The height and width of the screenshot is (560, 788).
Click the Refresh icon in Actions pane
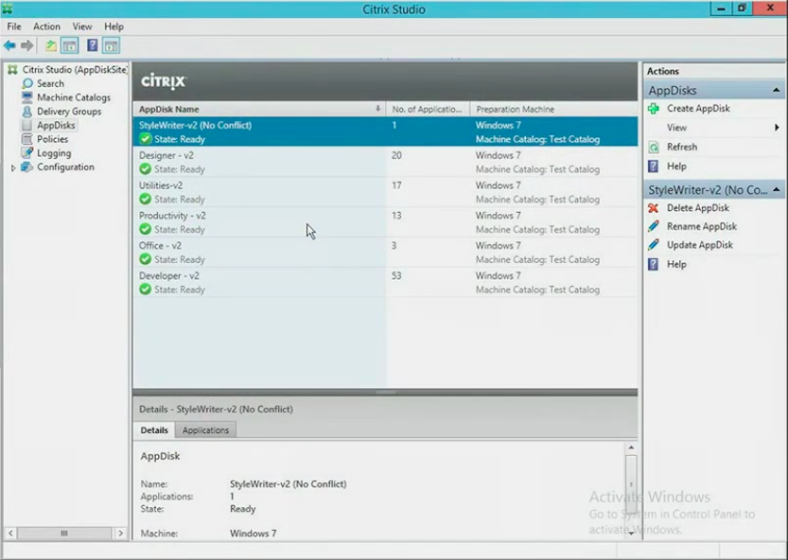pos(654,147)
